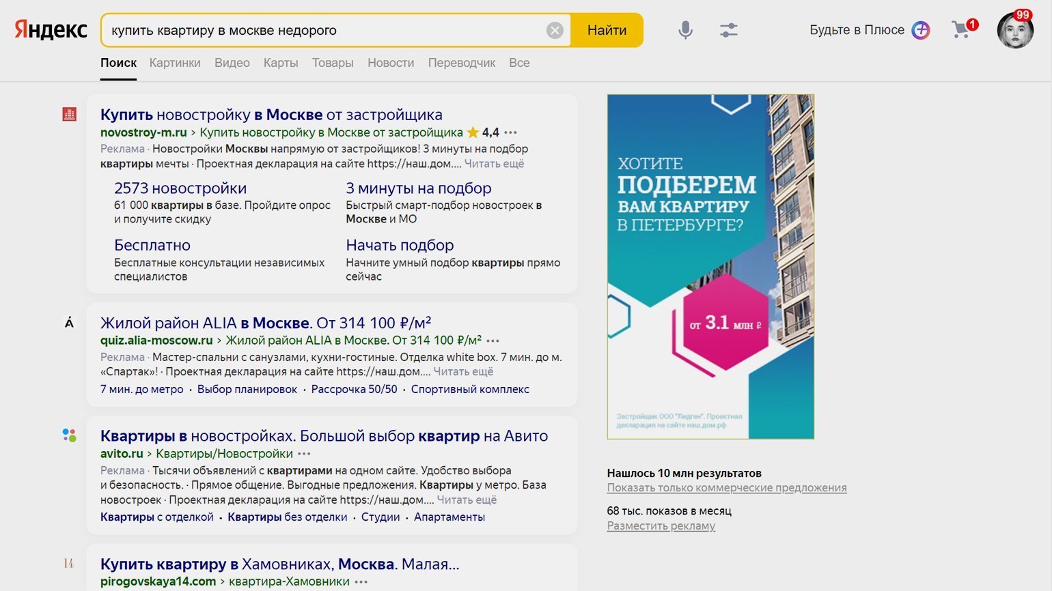Open three-dot menu for ALIA result

click(493, 341)
